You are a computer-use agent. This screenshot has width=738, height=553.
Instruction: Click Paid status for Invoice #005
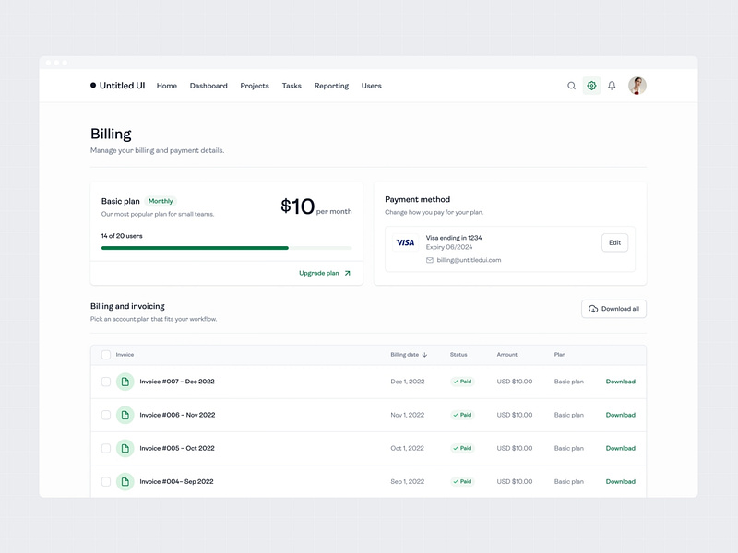click(462, 448)
